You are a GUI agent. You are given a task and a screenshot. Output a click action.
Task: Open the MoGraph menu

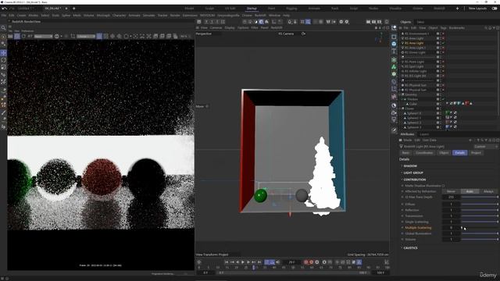[103, 16]
